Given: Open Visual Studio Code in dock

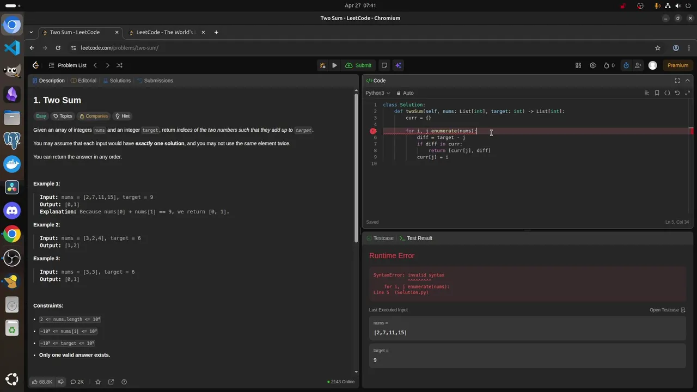Looking at the screenshot, I should pyautogui.click(x=12, y=48).
